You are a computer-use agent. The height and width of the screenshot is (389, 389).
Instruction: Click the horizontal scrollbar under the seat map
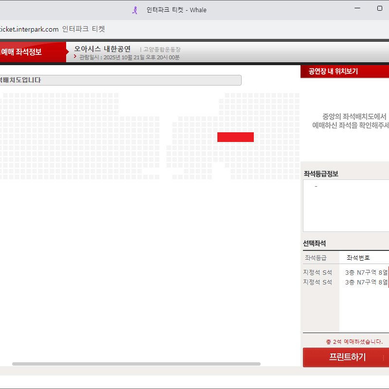point(136,364)
